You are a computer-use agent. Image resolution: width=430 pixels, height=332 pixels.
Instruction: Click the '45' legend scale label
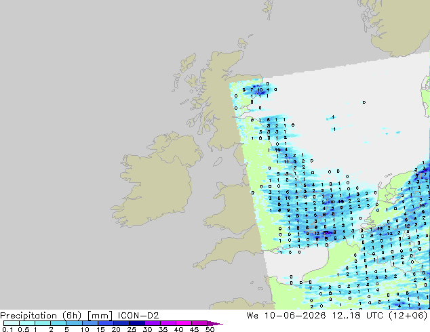click(194, 329)
